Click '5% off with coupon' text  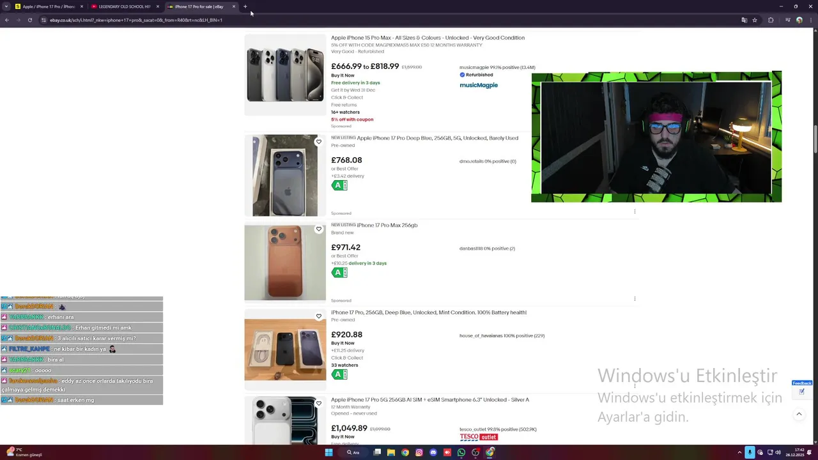[x=352, y=119]
